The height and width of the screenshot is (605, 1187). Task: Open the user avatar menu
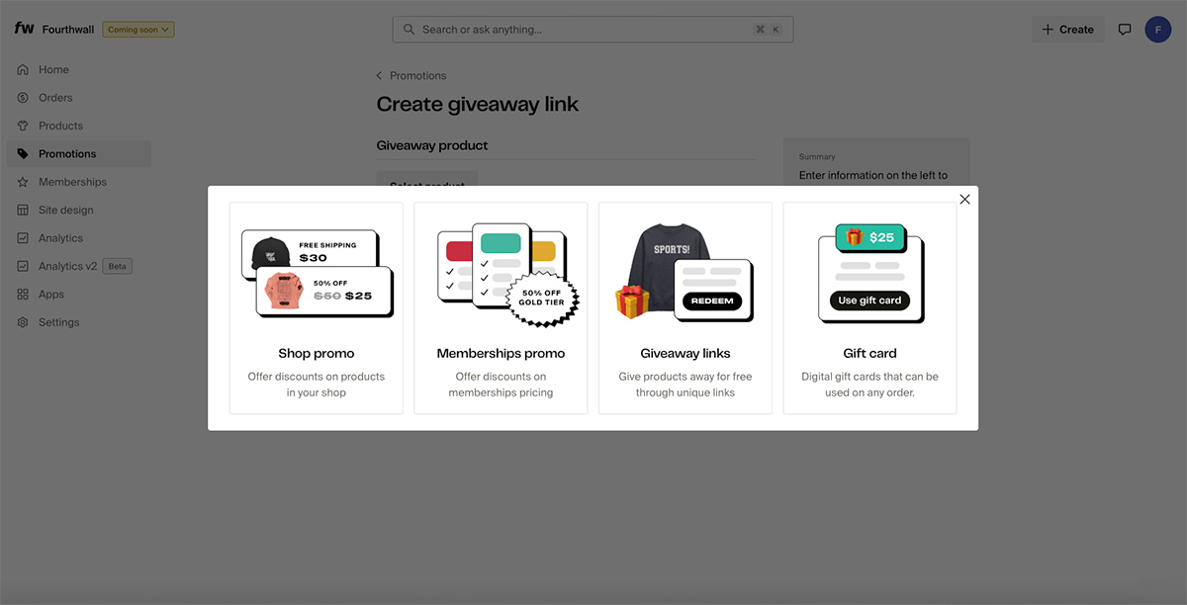tap(1157, 30)
